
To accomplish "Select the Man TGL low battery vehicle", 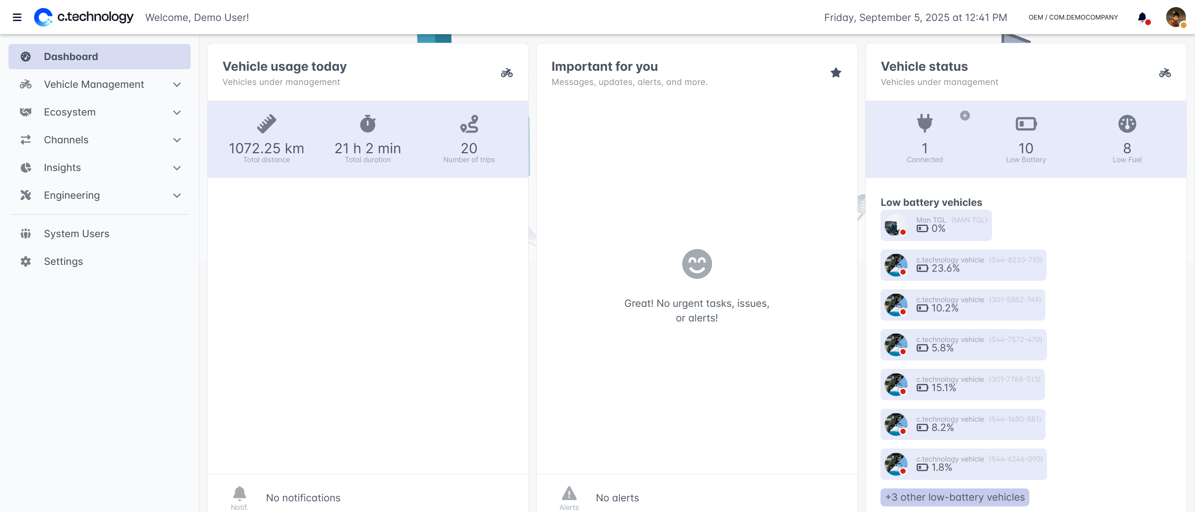I will [936, 225].
